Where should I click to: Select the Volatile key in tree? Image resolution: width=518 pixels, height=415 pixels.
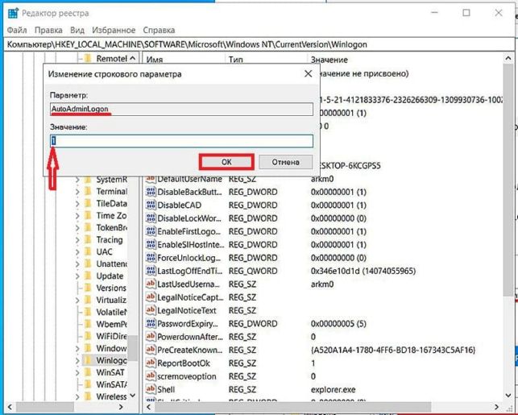pyautogui.click(x=111, y=312)
